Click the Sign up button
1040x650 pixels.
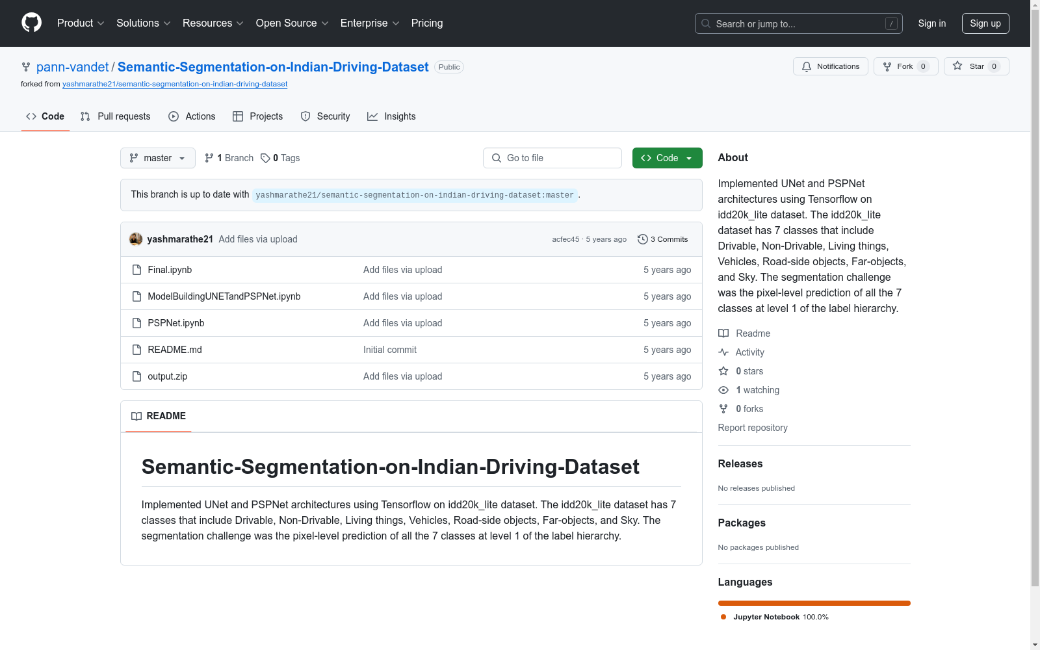point(985,23)
